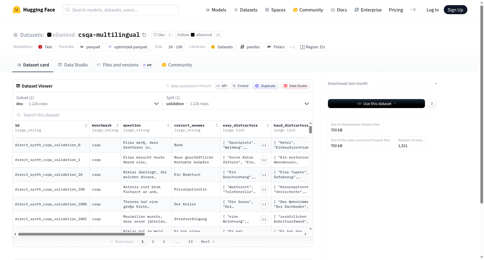Click the ellamind organization avatar icon
Screen dimensions: 484x260
pos(49,35)
